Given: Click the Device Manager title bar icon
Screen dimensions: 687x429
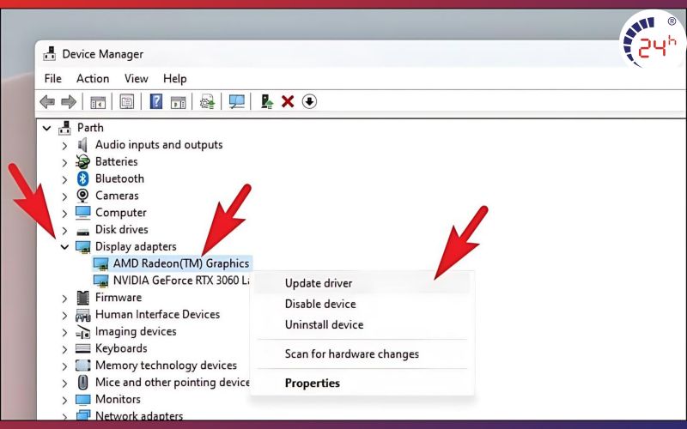Looking at the screenshot, I should pos(50,54).
